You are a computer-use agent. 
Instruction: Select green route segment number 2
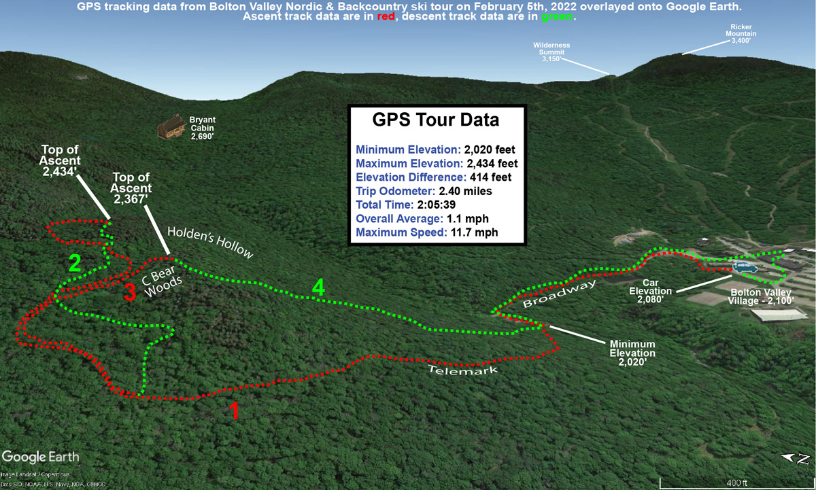[75, 263]
